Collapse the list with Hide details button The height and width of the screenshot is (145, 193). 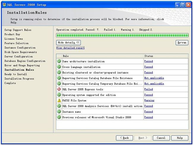(69, 42)
